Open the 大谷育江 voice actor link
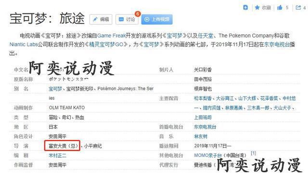Screen dimensions: 308x177 click(x=225, y=98)
